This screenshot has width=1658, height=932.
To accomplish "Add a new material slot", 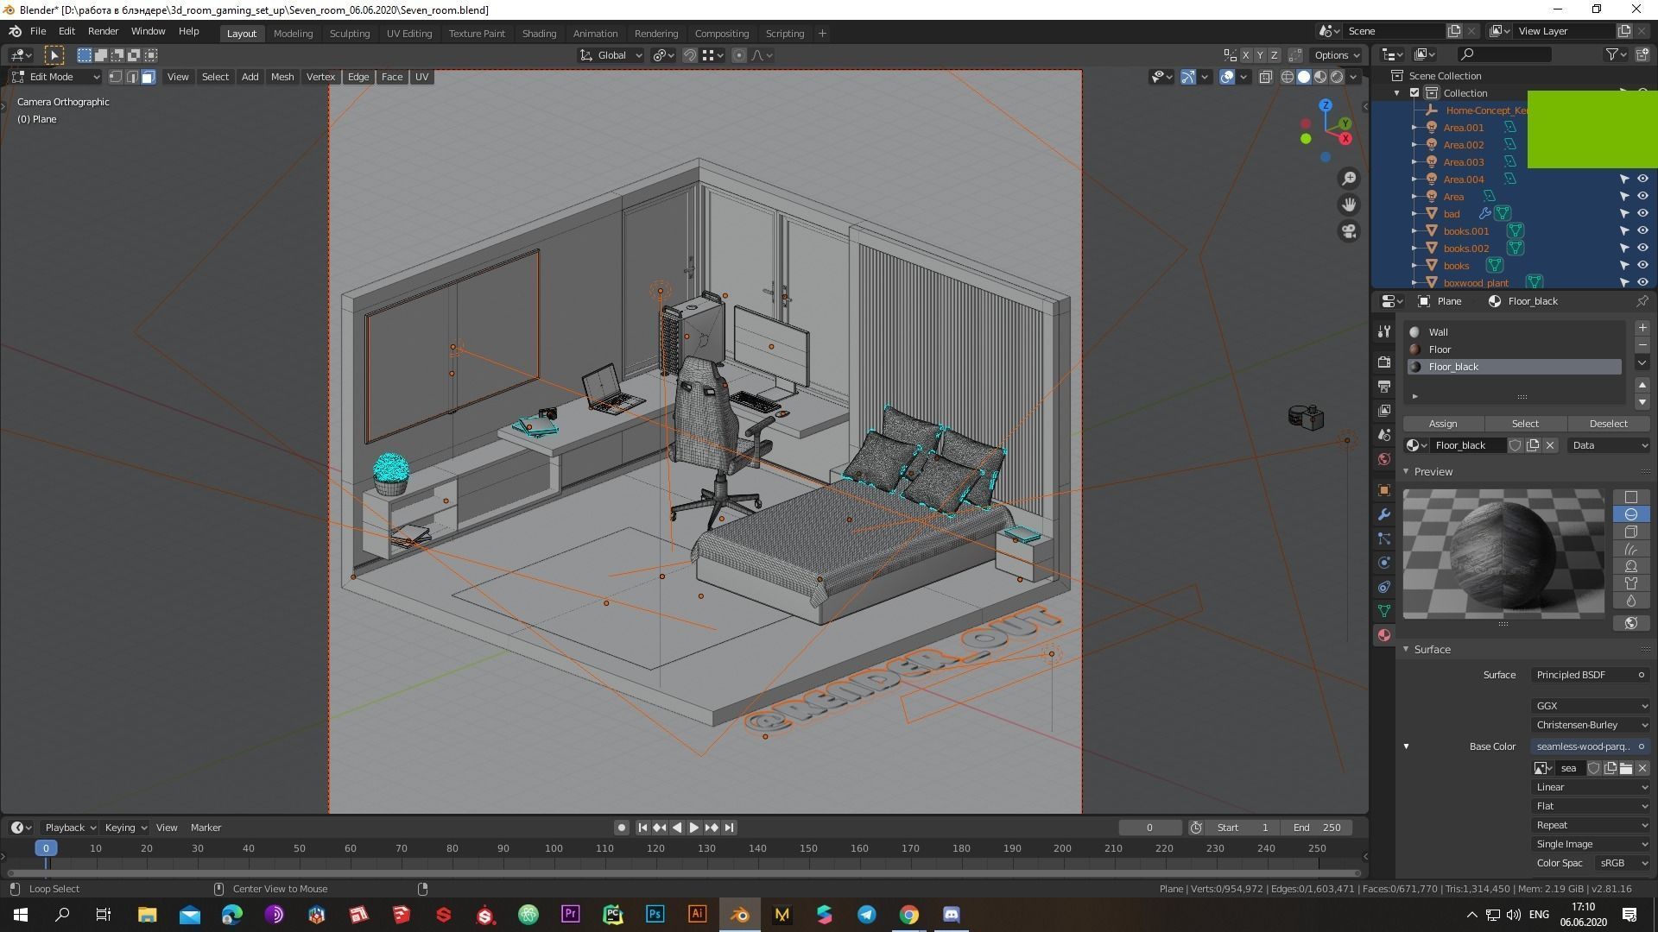I will [1642, 328].
